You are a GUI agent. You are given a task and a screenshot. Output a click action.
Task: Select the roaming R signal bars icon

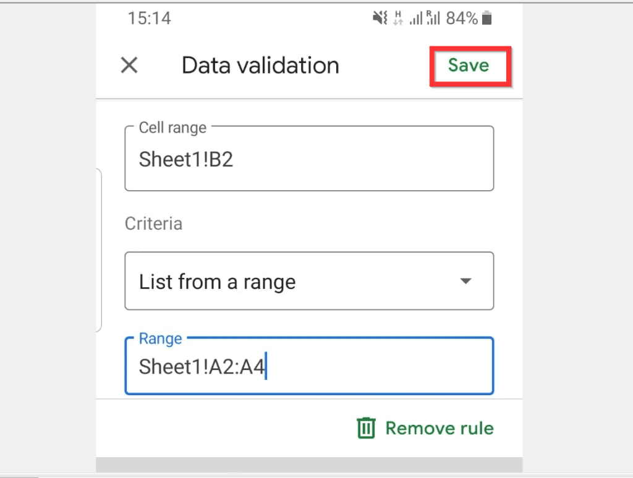tap(433, 18)
